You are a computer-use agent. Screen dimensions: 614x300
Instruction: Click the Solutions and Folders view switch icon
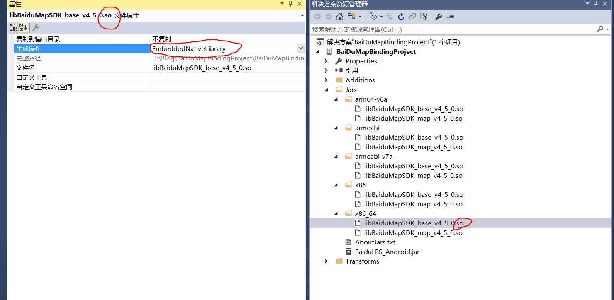pyautogui.click(x=351, y=17)
